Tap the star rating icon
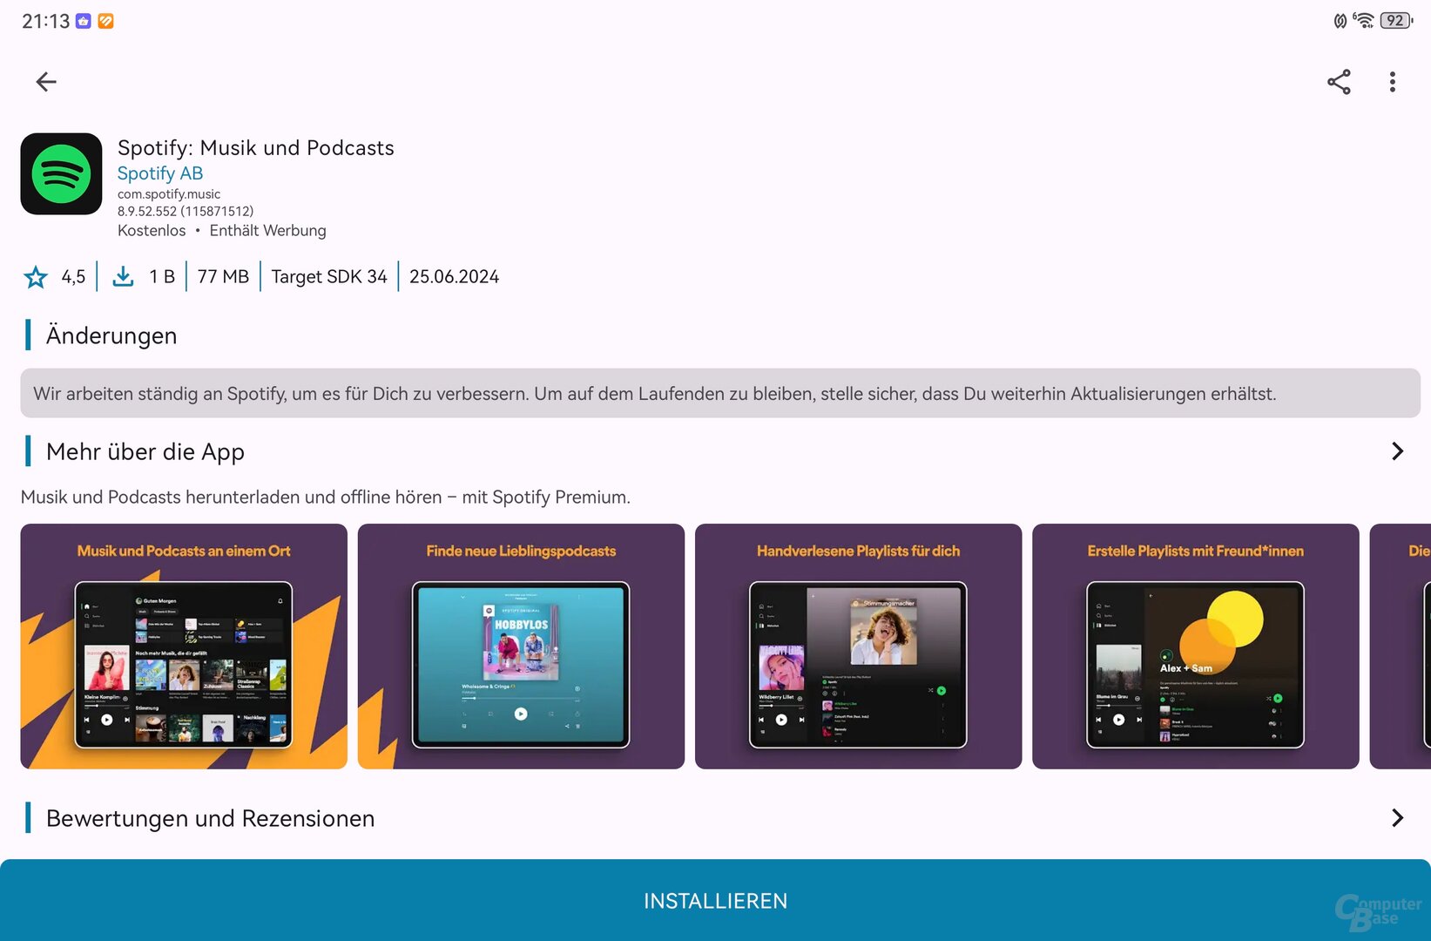1431x941 pixels. (36, 277)
